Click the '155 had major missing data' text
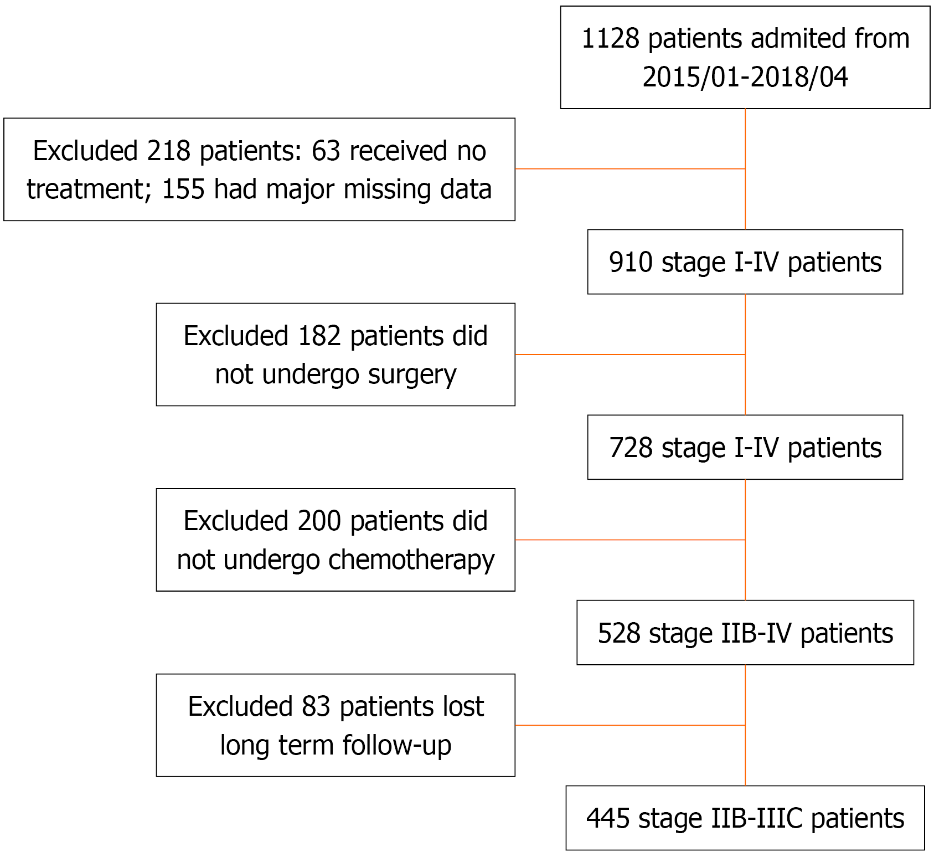934x857 pixels. tap(327, 189)
